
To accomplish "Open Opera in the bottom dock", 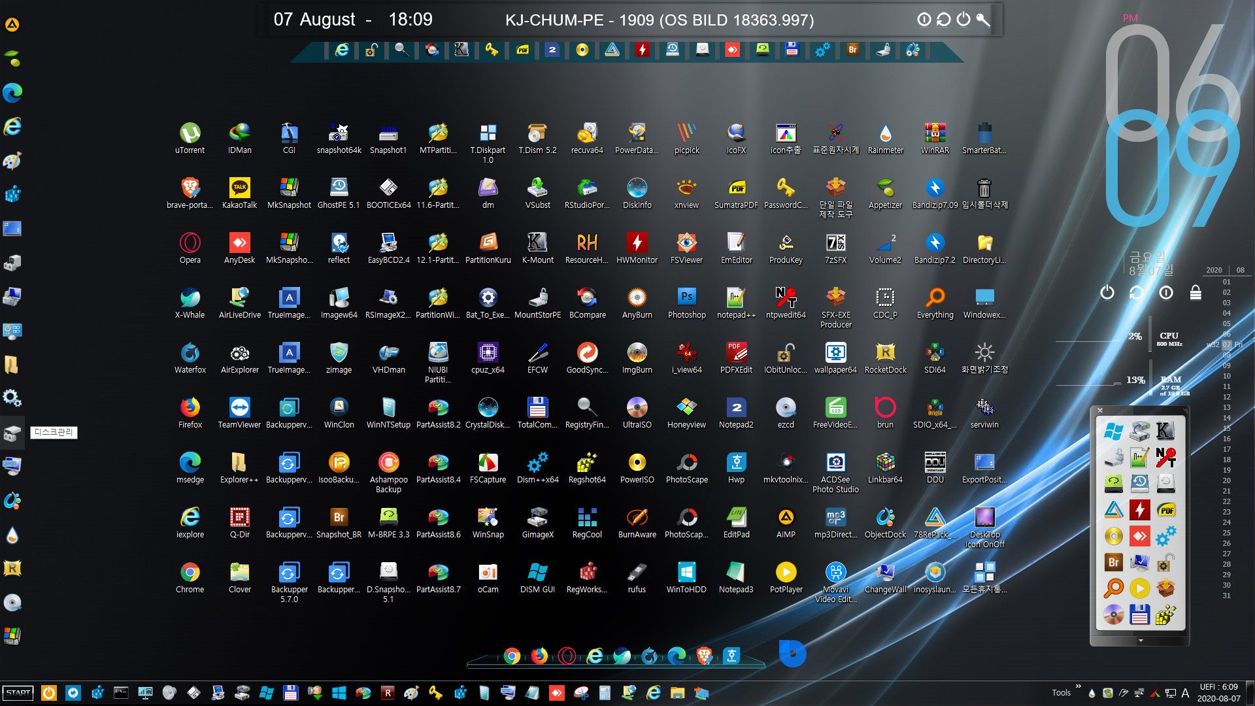I will tap(567, 656).
